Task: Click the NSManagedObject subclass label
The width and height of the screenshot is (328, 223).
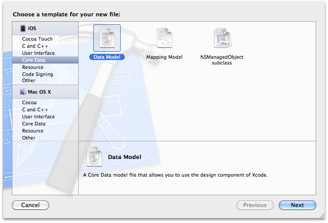Action: 222,60
